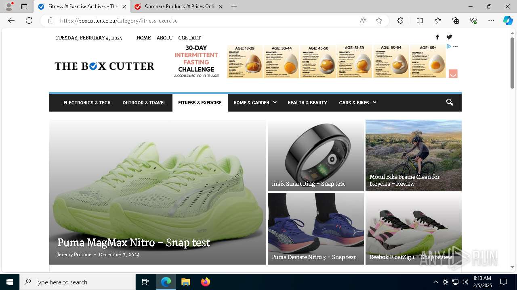Open a new browser tab
Viewport: 517px width, 290px height.
click(234, 6)
